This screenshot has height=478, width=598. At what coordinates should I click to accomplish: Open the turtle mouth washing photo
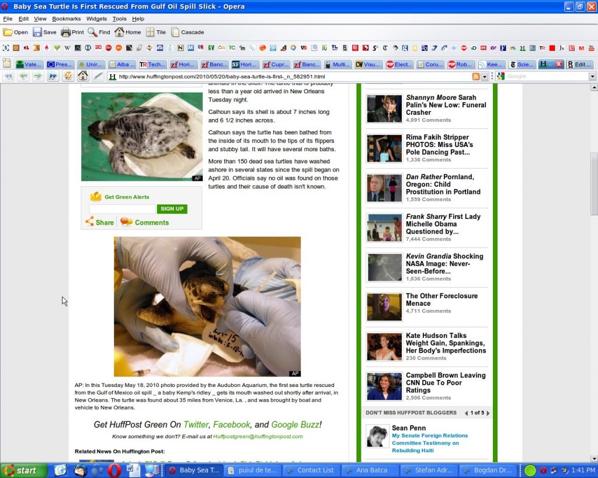tap(207, 306)
